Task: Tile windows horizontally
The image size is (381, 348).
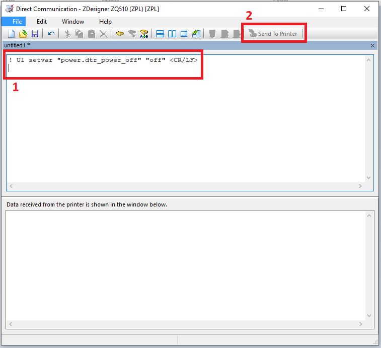Action: [x=160, y=34]
